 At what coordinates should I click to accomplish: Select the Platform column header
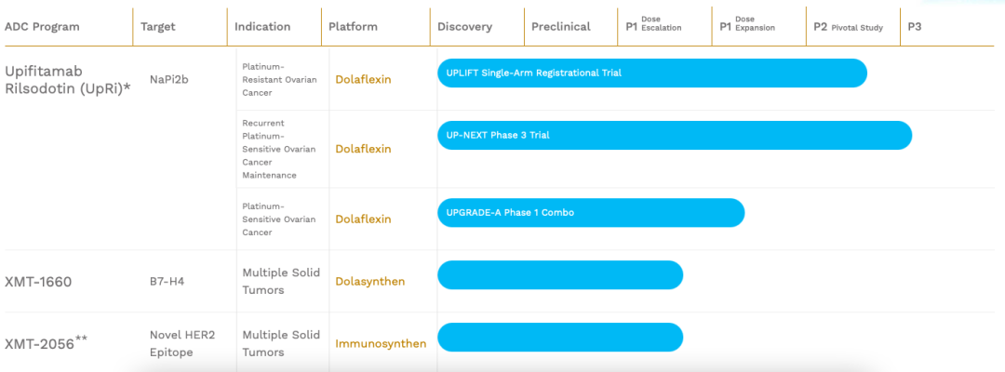(353, 27)
